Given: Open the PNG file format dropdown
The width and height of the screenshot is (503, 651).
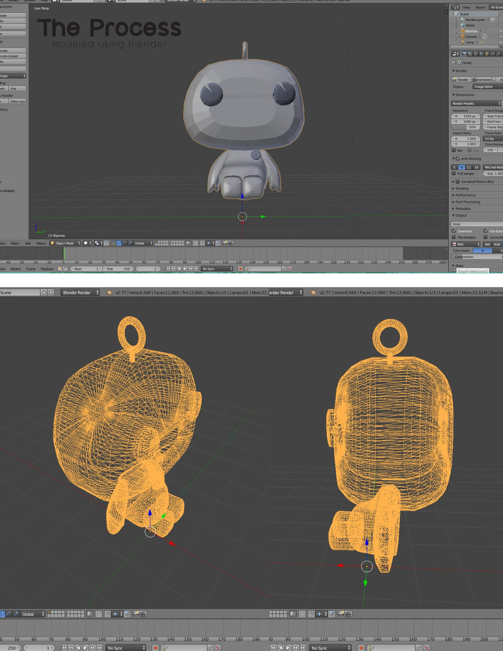Looking at the screenshot, I should coord(466,244).
